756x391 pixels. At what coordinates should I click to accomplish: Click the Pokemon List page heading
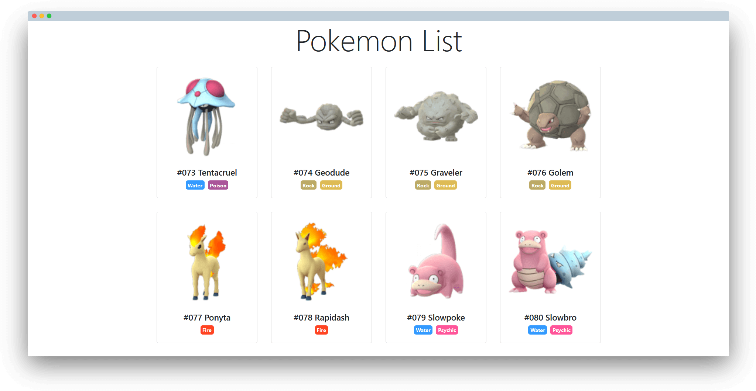pyautogui.click(x=379, y=41)
